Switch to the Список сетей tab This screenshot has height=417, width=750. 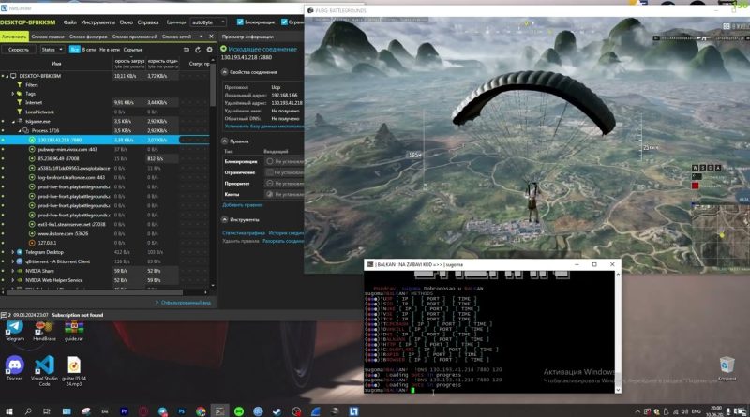click(x=177, y=37)
